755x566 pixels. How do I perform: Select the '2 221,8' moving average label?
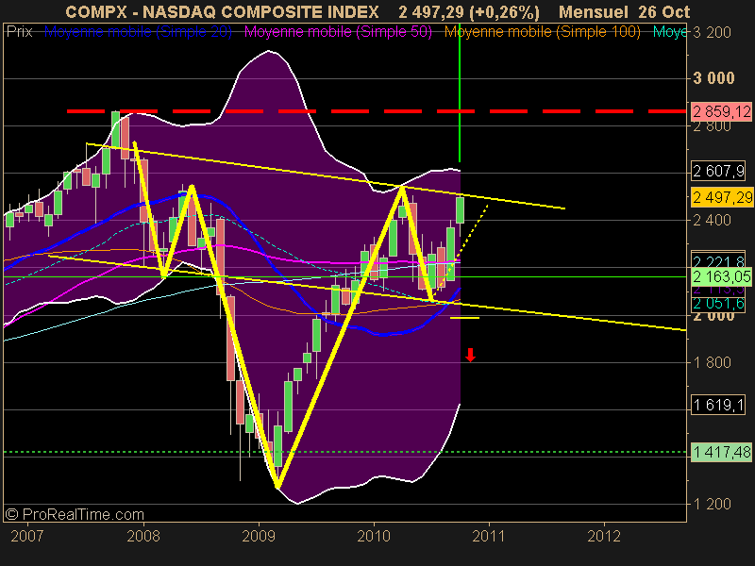(x=718, y=261)
